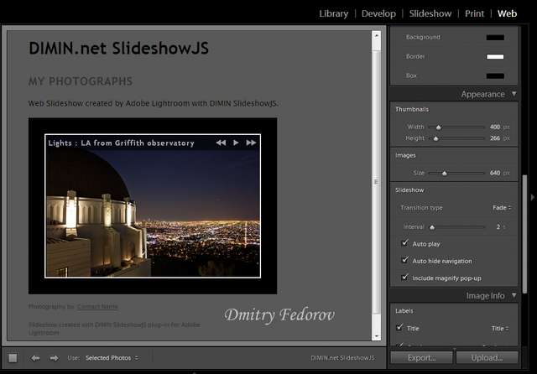Click the Dmitry Fedorov signature text

(x=279, y=314)
